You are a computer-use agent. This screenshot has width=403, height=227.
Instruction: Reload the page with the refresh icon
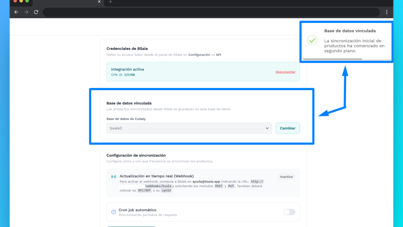36,12
